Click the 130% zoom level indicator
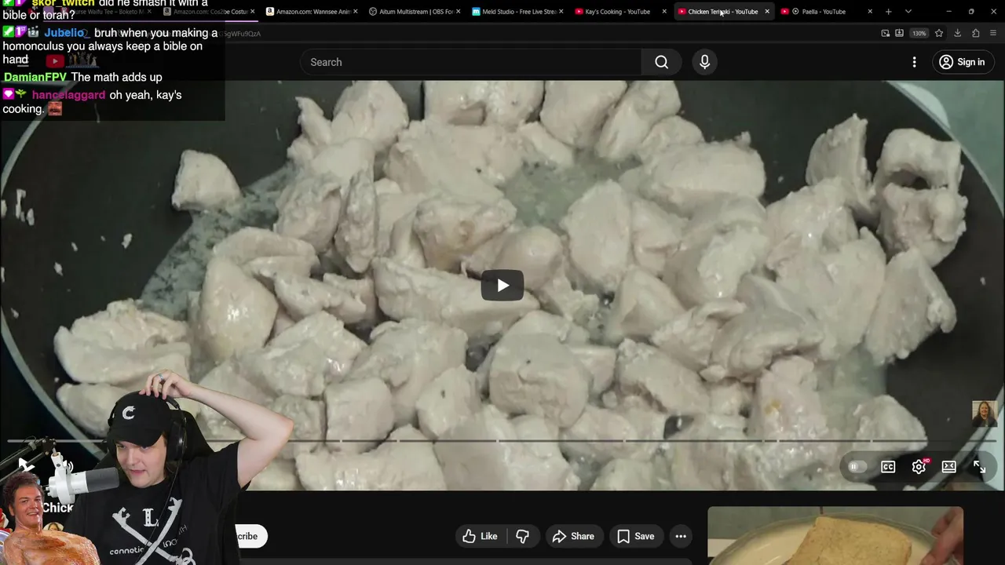Screen dimensions: 1005x565 [x=919, y=33]
